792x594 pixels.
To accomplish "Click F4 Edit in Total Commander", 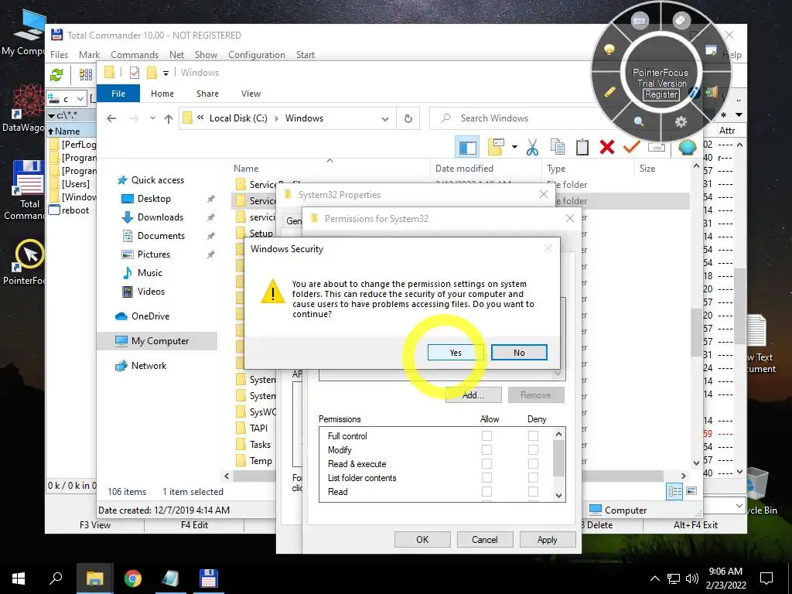I will (194, 525).
